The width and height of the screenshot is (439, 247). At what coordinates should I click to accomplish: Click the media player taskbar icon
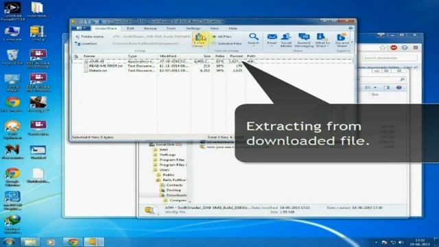pos(51,242)
